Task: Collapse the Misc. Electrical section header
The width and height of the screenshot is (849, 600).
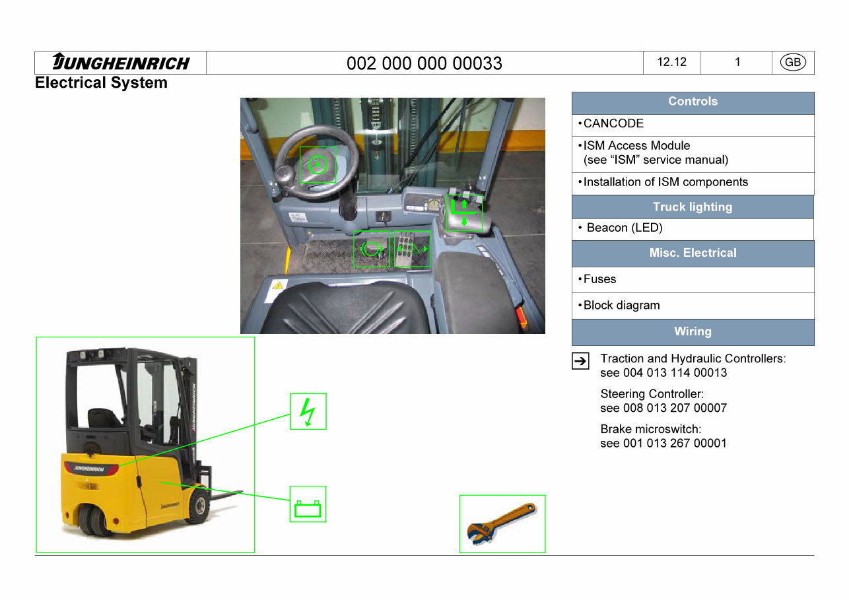Action: tap(693, 253)
